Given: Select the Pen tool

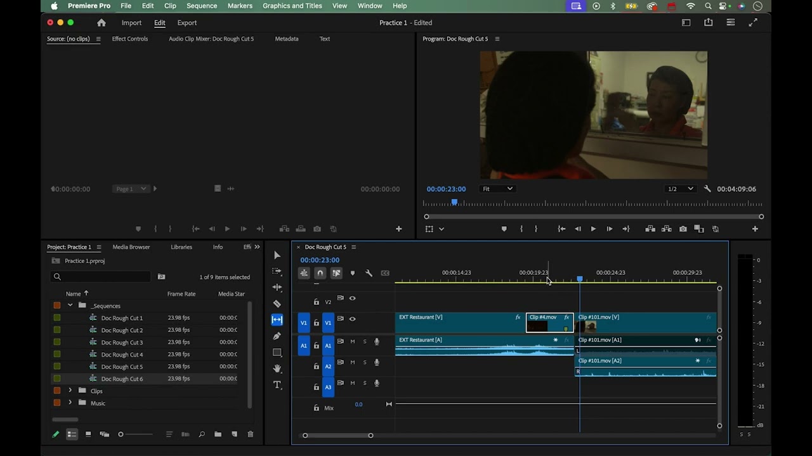Looking at the screenshot, I should coord(277,336).
